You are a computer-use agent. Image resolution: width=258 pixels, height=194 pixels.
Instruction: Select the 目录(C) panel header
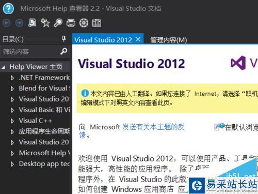tap(13, 39)
